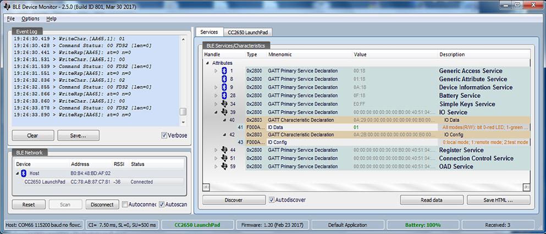This screenshot has width=546, height=234.
Task: Open the File menu
Action: (11, 19)
